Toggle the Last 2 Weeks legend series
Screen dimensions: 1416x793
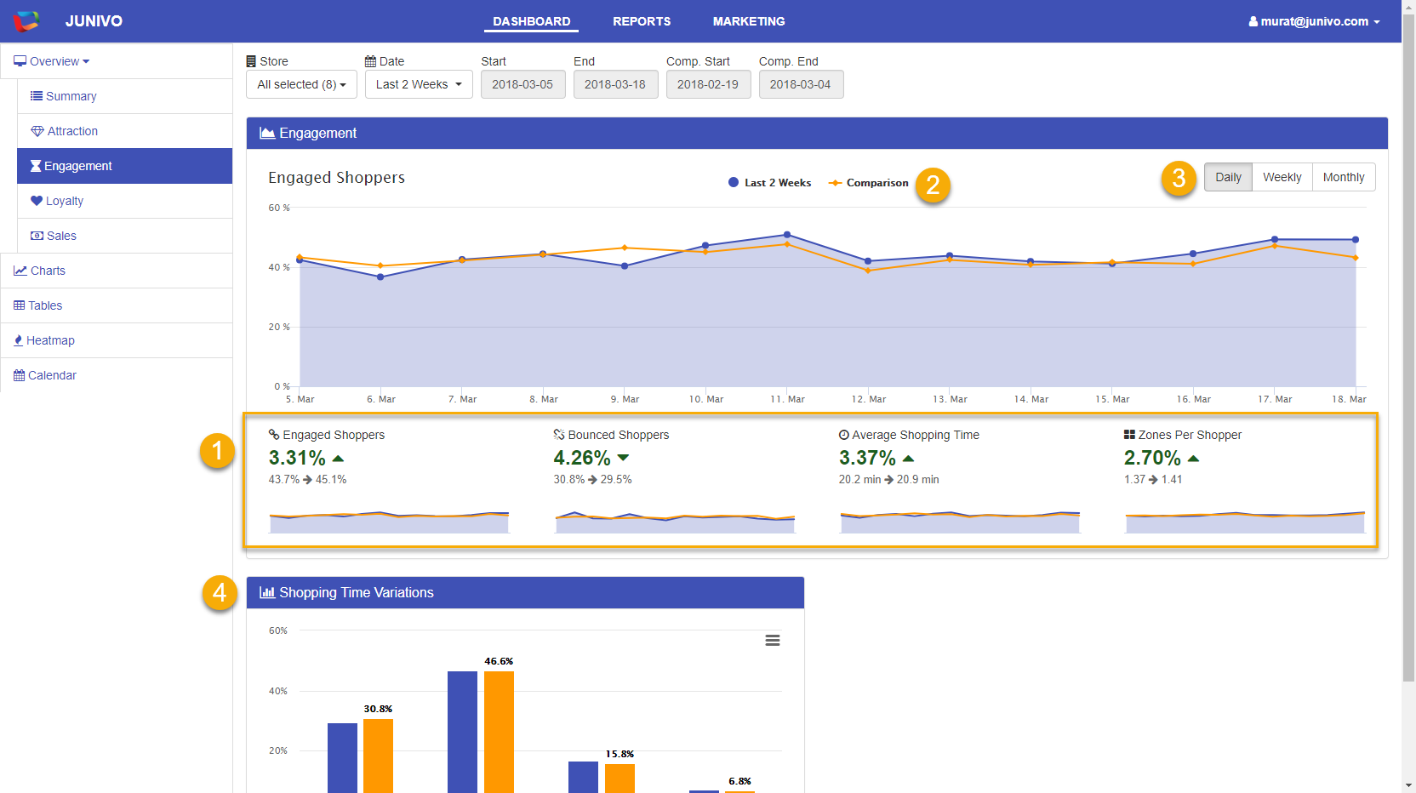point(770,183)
